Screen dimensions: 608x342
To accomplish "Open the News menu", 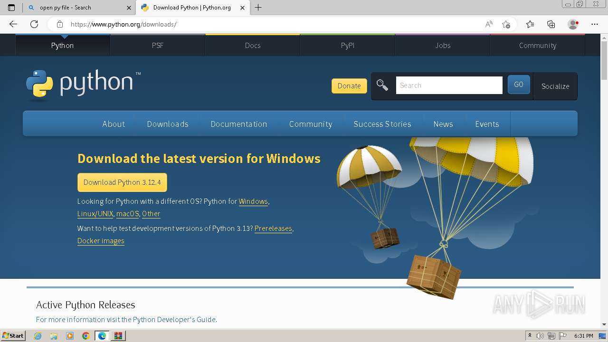I will point(443,124).
